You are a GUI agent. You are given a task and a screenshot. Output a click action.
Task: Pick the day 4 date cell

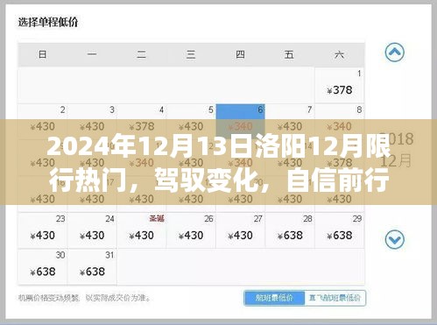(x=142, y=121)
